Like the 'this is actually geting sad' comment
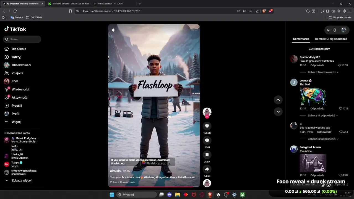This screenshot has height=199, width=354. pyautogui.click(x=341, y=132)
